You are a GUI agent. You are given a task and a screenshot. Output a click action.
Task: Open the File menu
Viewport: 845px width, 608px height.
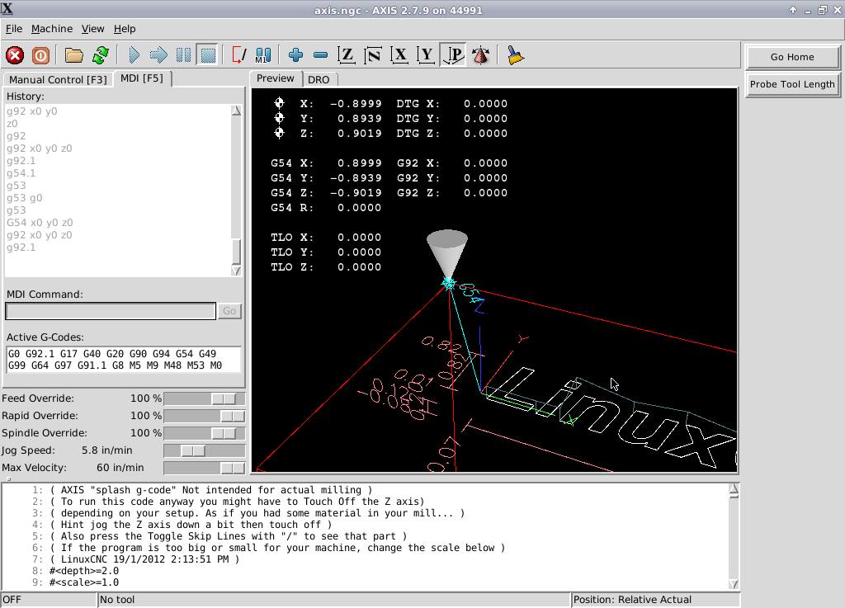pos(14,29)
